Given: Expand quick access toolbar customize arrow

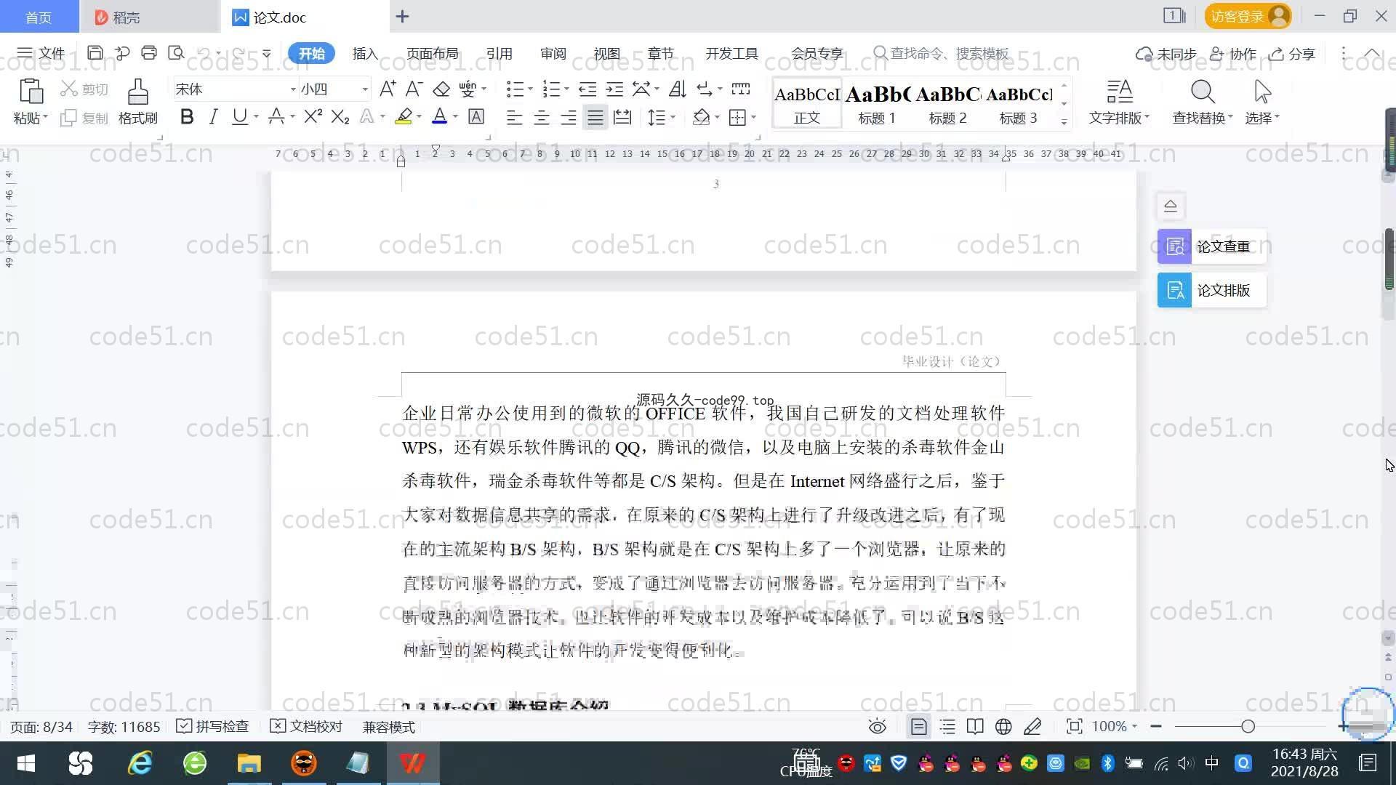Looking at the screenshot, I should 267,53.
